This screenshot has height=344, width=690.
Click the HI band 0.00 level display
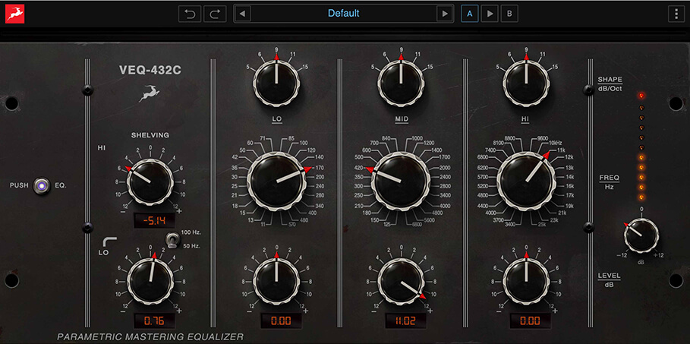tap(531, 320)
